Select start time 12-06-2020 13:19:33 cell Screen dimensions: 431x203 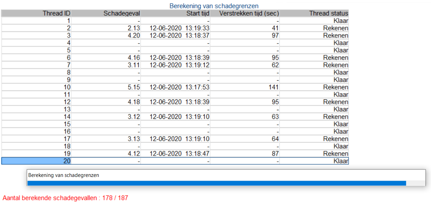point(176,28)
